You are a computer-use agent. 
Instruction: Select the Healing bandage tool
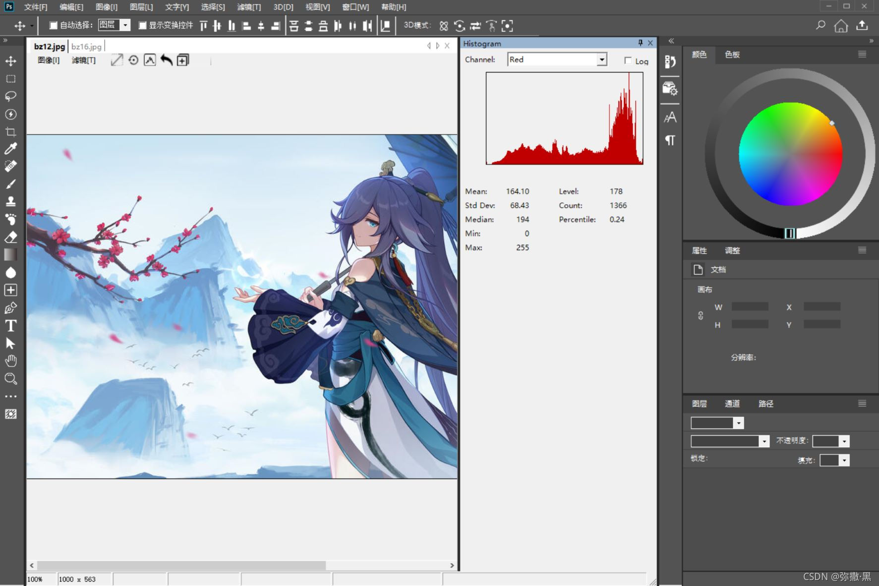tap(10, 166)
